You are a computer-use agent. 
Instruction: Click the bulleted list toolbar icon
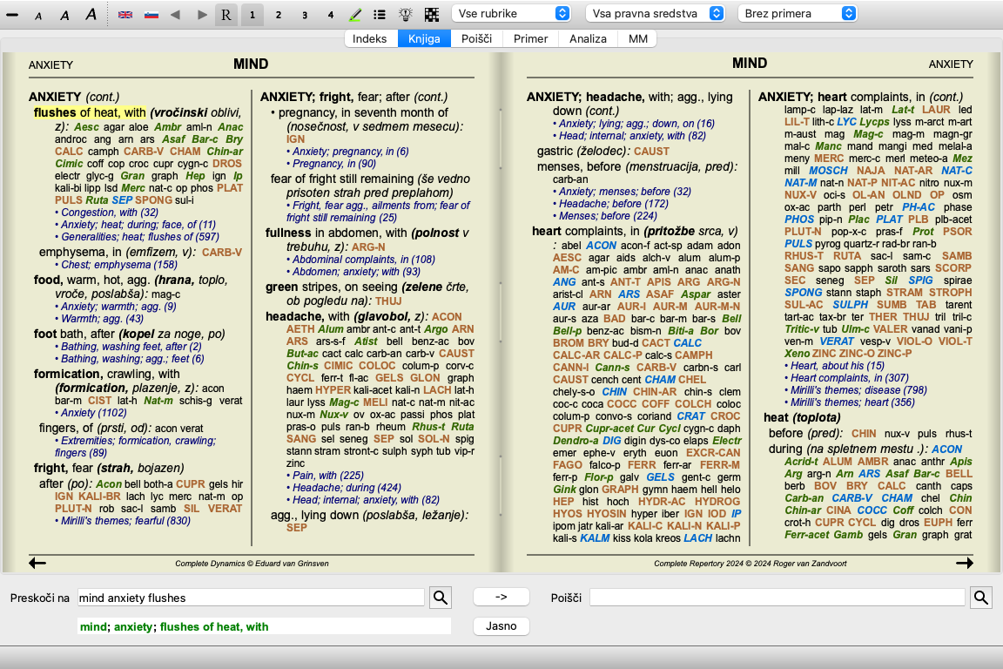(380, 15)
